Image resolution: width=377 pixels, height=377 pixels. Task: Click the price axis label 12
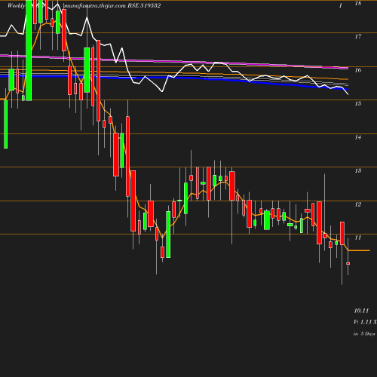coord(358,204)
